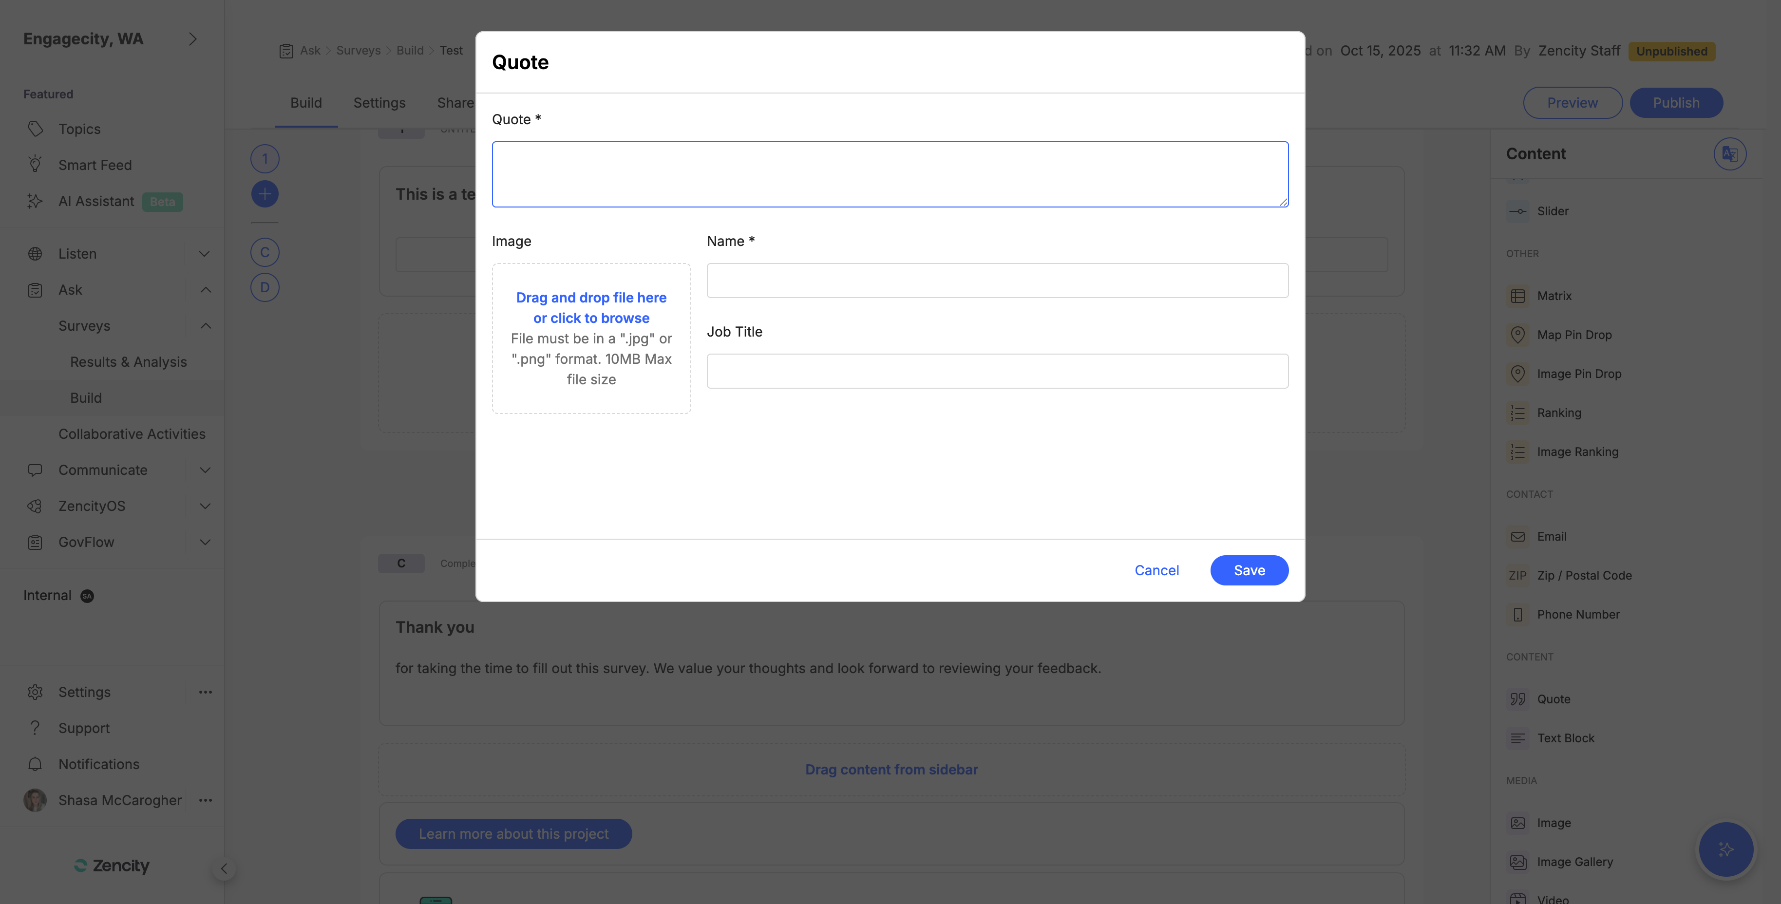Save the quote
The height and width of the screenshot is (904, 1781).
click(x=1249, y=570)
